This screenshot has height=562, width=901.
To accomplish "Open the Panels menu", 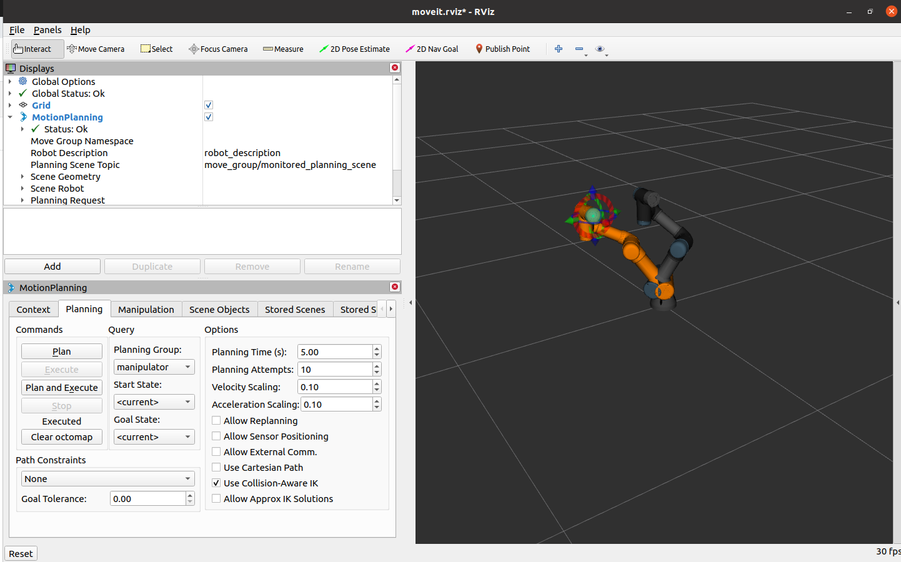I will click(47, 29).
